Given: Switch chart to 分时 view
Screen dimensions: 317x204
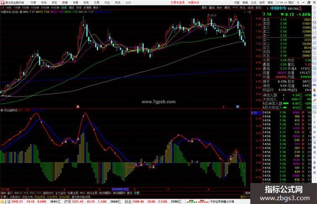Looking at the screenshot, I should 9,7.
